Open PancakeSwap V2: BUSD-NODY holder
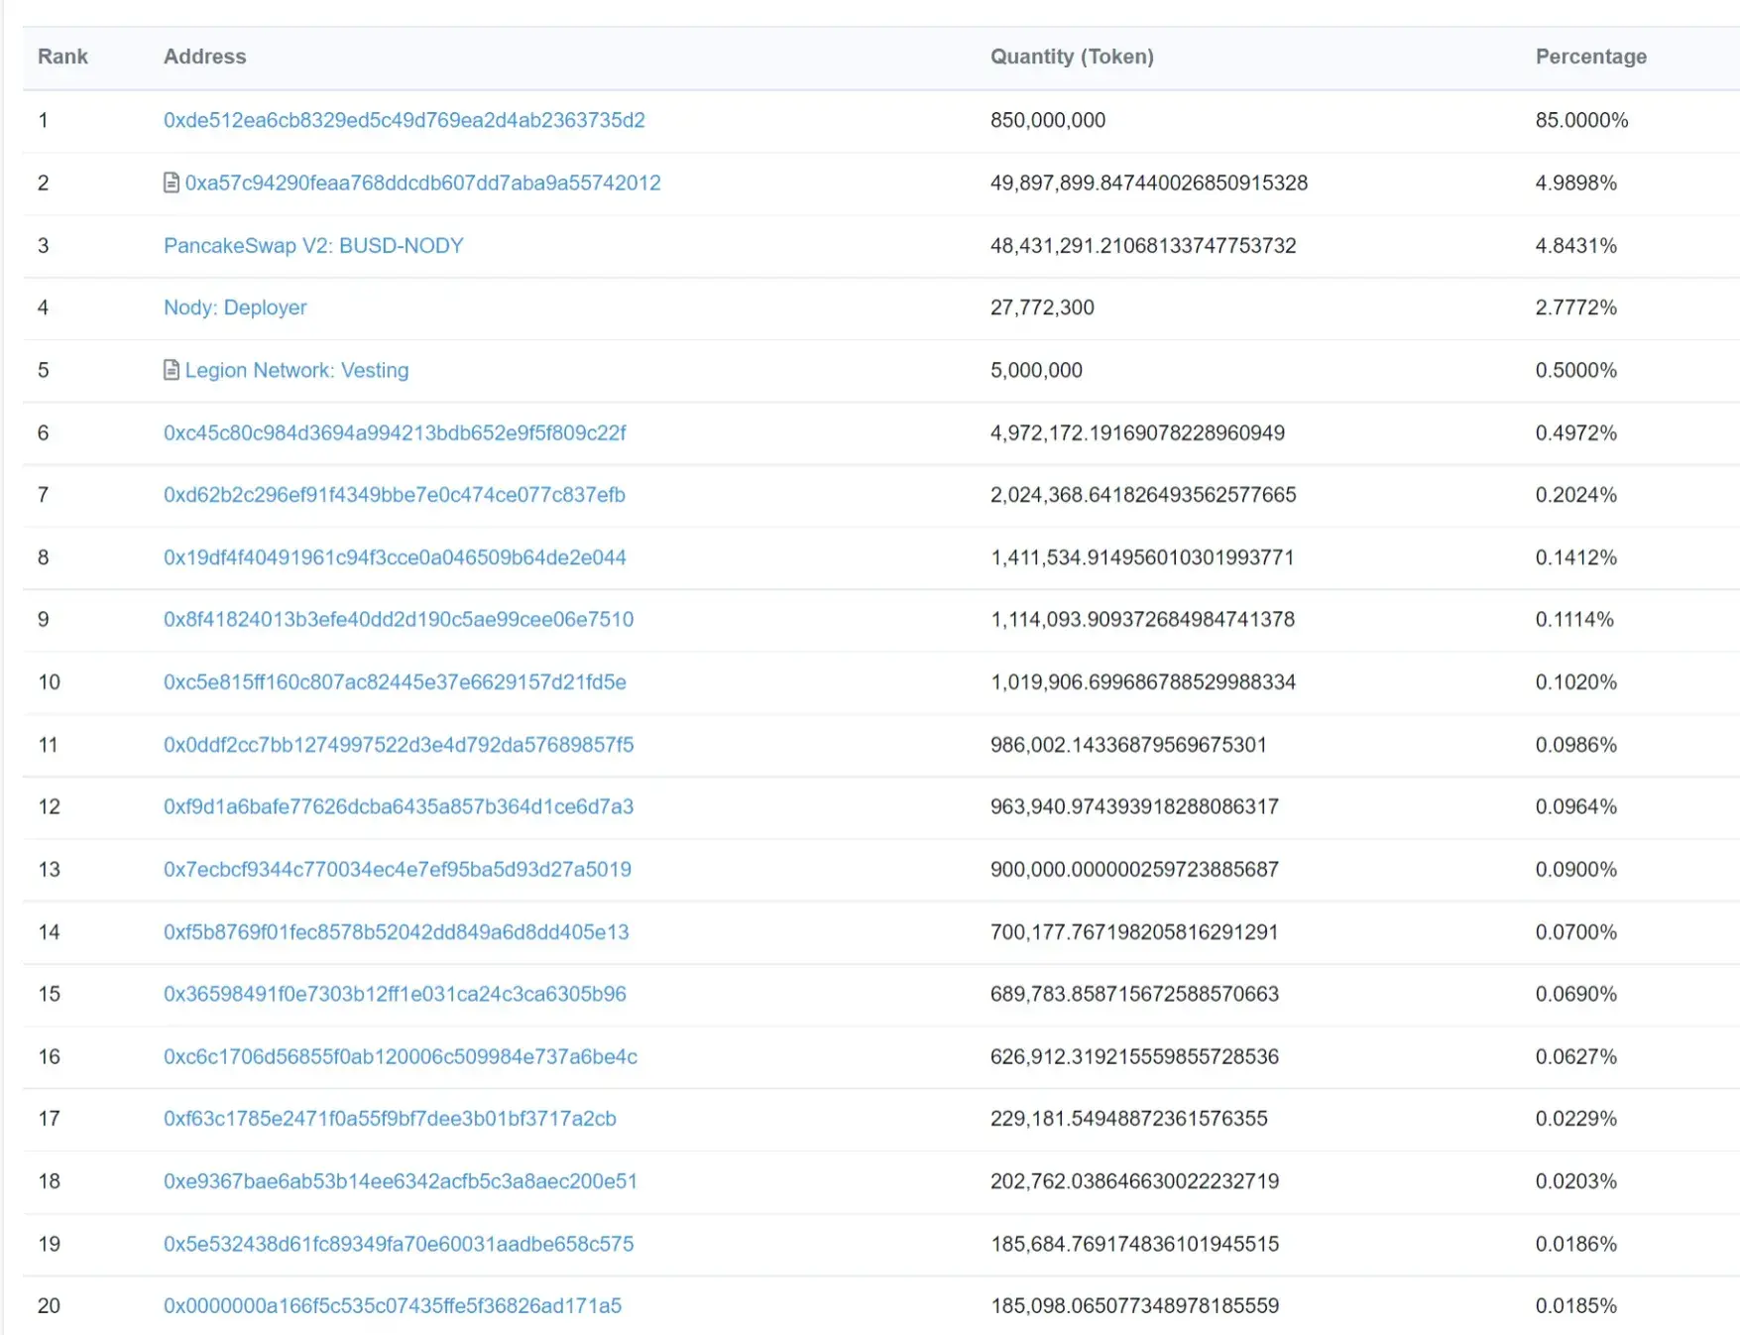 pos(313,245)
